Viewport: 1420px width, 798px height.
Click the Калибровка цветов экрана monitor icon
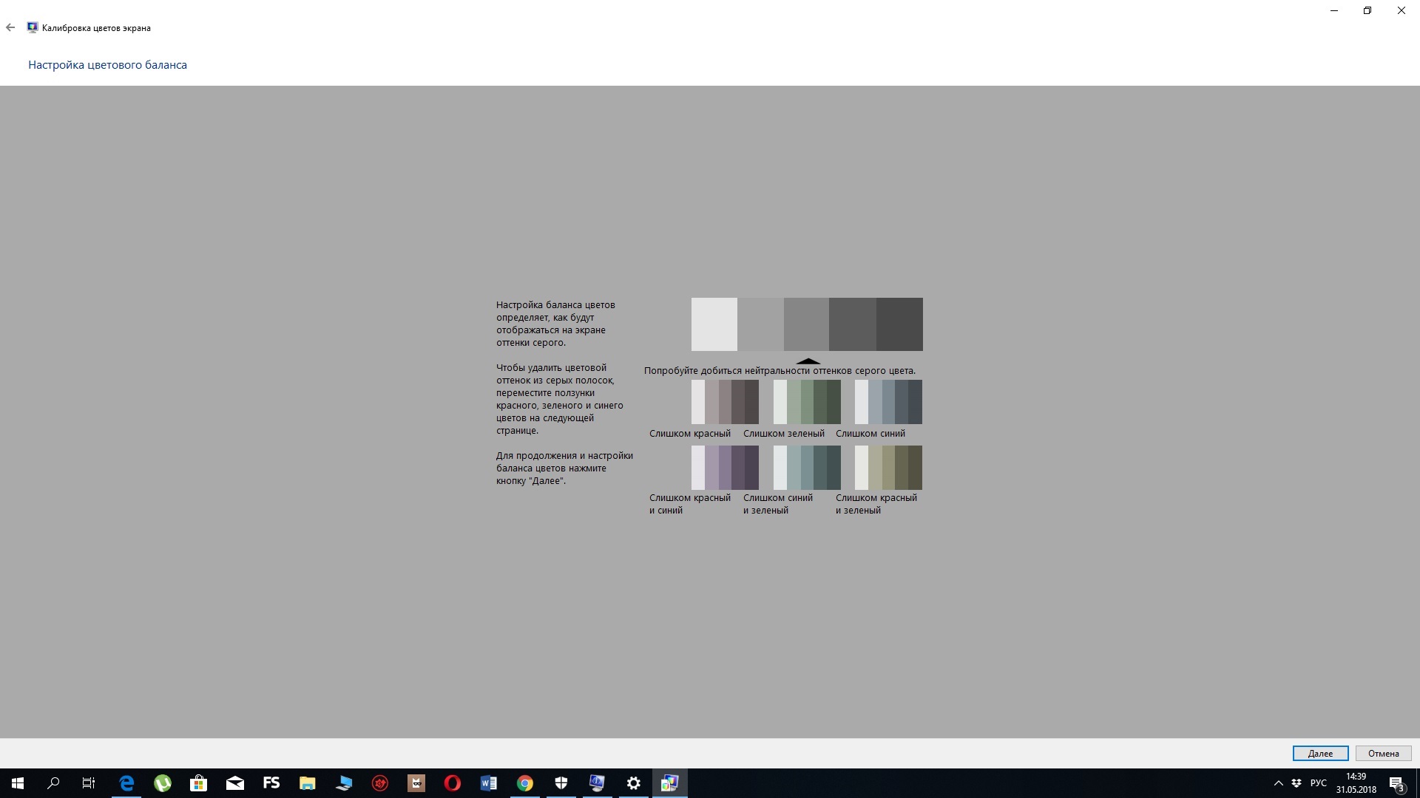click(33, 27)
